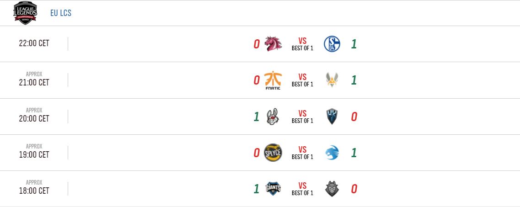Click the League of Legends Championship Series logo
This screenshot has height=207, width=520.
[x=25, y=13]
